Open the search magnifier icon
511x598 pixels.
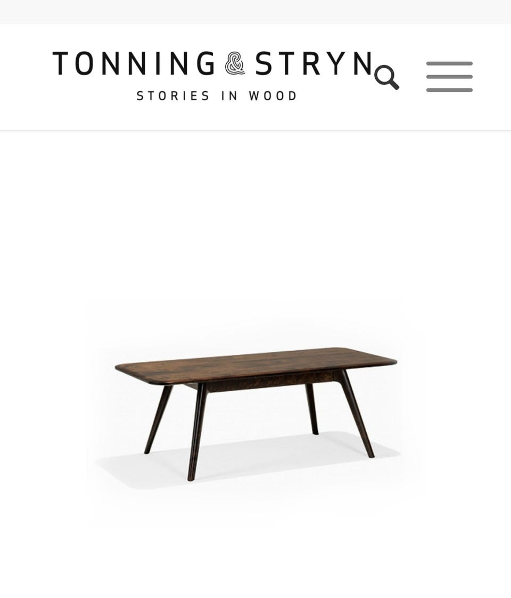[386, 77]
